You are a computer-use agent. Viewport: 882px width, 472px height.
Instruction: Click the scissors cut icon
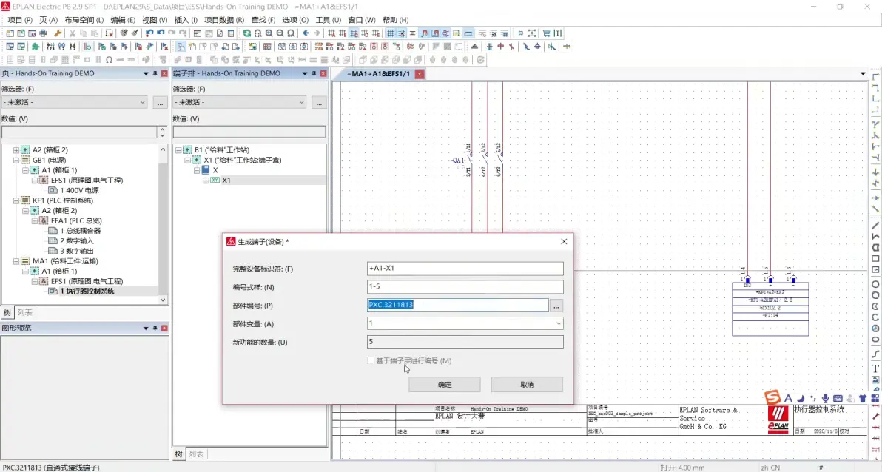(73, 33)
